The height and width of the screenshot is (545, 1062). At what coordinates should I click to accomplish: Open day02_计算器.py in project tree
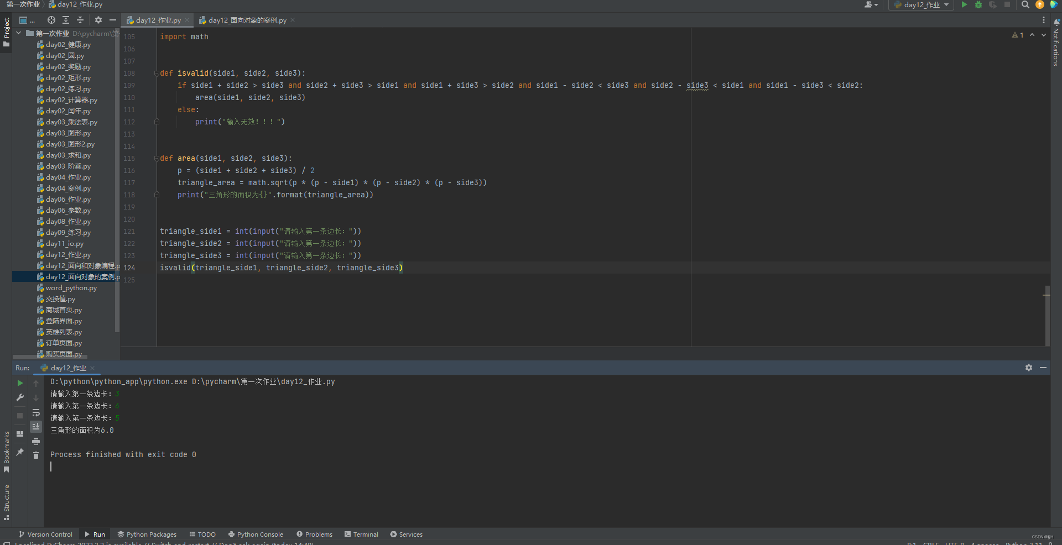pos(71,99)
